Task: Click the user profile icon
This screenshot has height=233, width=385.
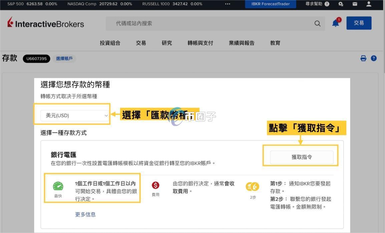Action: click(x=368, y=4)
